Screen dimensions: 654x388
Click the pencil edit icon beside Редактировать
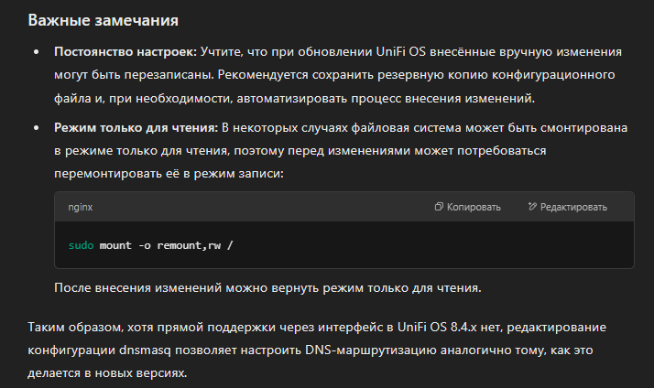[532, 206]
